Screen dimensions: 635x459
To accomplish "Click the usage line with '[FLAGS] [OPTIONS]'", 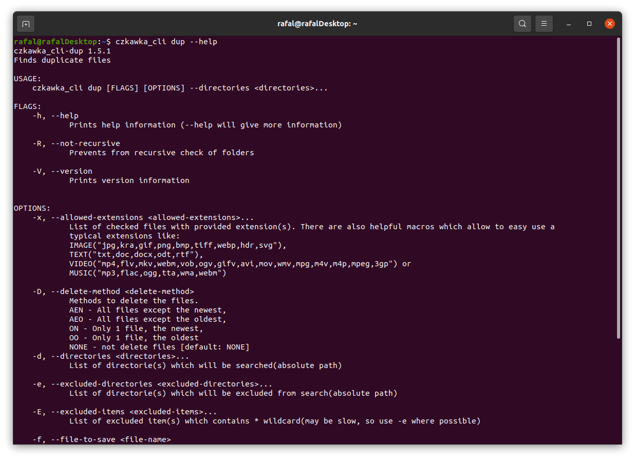I will [x=180, y=88].
